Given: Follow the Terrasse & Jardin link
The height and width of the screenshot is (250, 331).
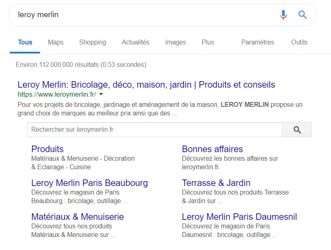Looking at the screenshot, I should tap(216, 183).
